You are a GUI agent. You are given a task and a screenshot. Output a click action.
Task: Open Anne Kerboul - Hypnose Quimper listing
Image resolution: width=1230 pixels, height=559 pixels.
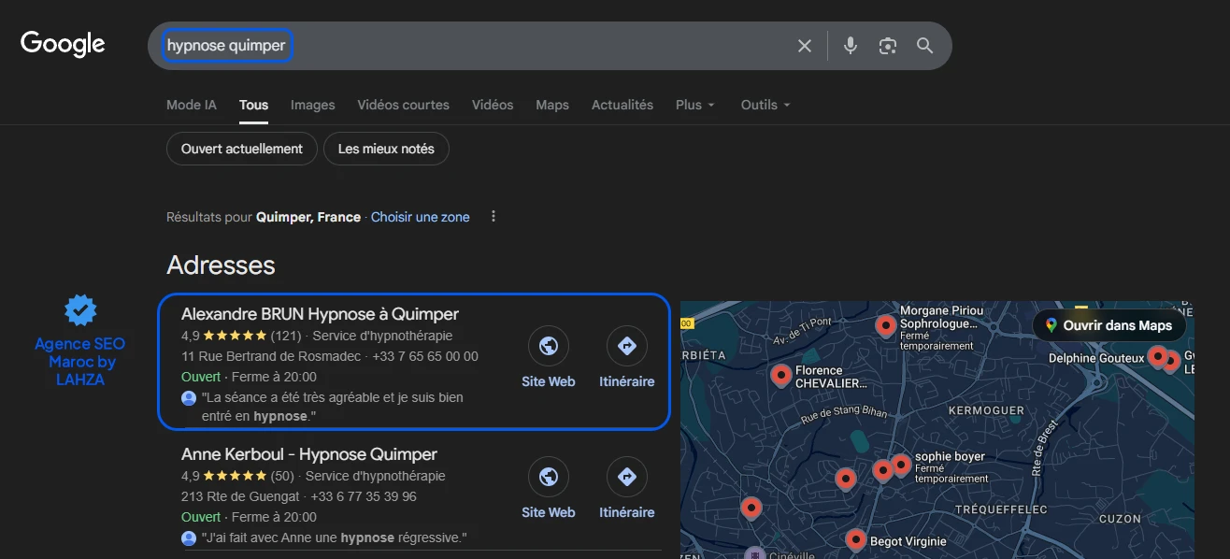click(309, 454)
